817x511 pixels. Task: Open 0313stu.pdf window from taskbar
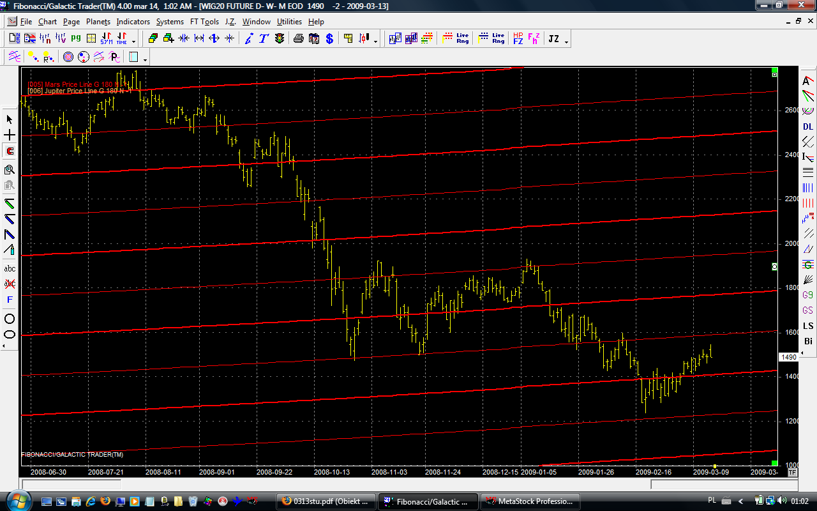(x=326, y=501)
